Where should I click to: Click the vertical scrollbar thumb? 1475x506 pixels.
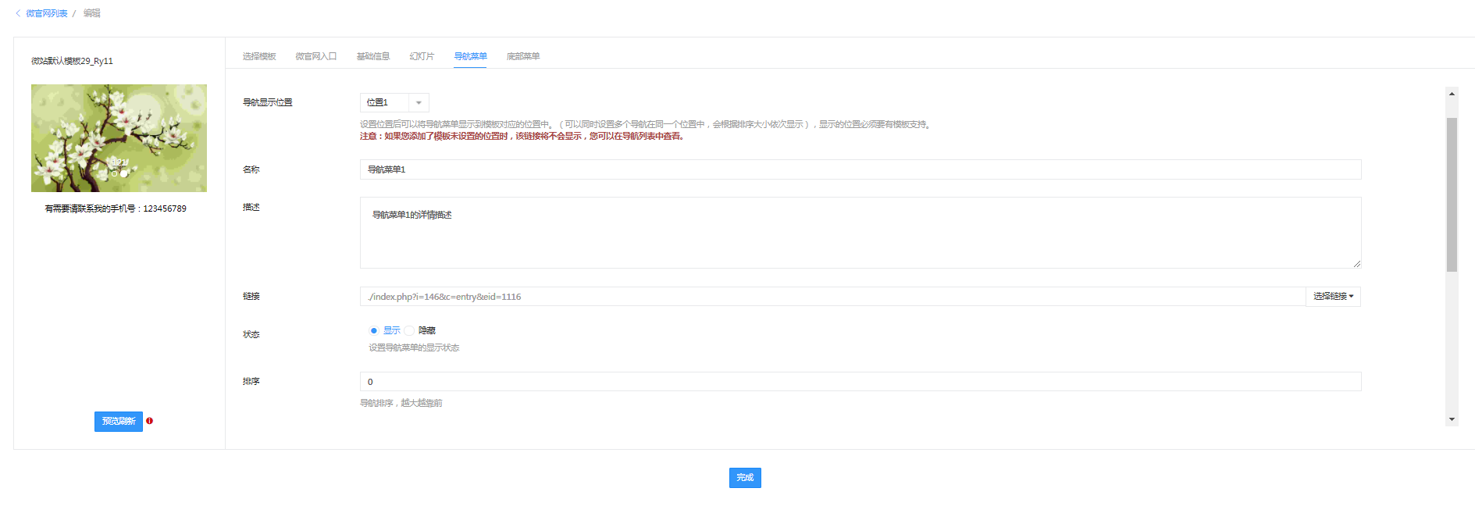pyautogui.click(x=1452, y=195)
